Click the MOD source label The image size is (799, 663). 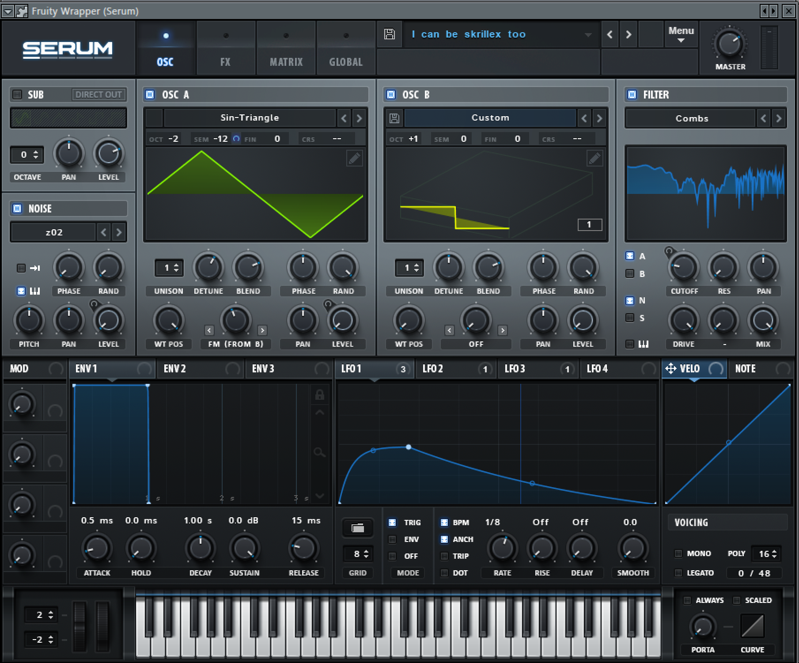click(19, 369)
